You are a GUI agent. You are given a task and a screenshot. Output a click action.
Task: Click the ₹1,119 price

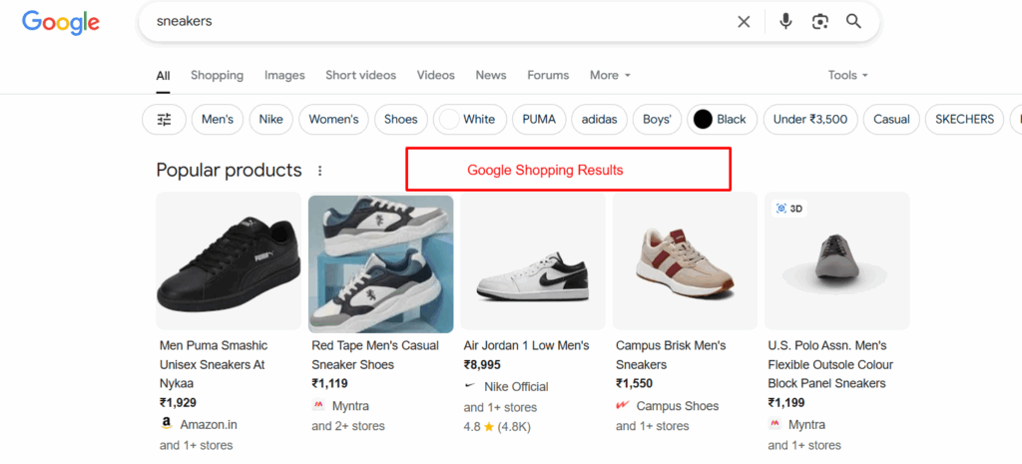[329, 384]
